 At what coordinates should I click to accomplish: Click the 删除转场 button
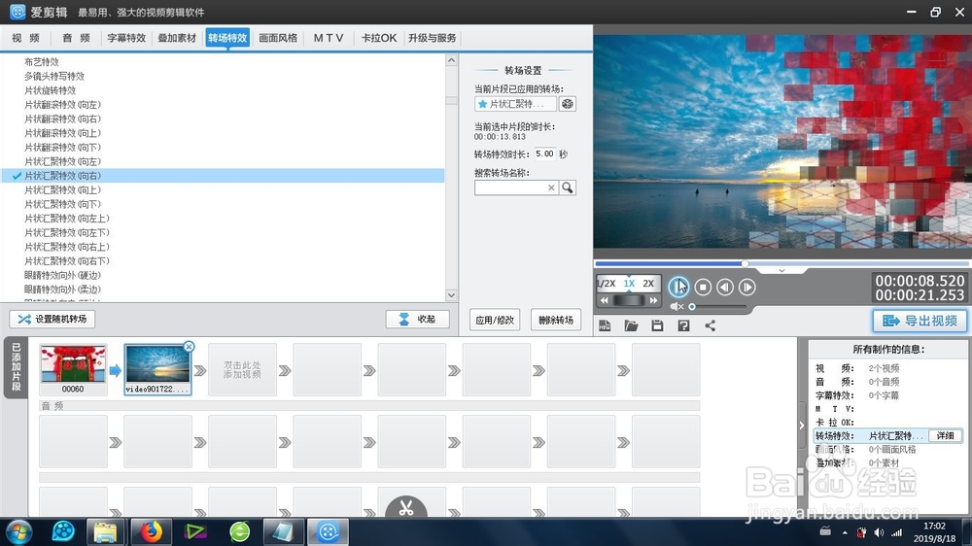coord(555,320)
